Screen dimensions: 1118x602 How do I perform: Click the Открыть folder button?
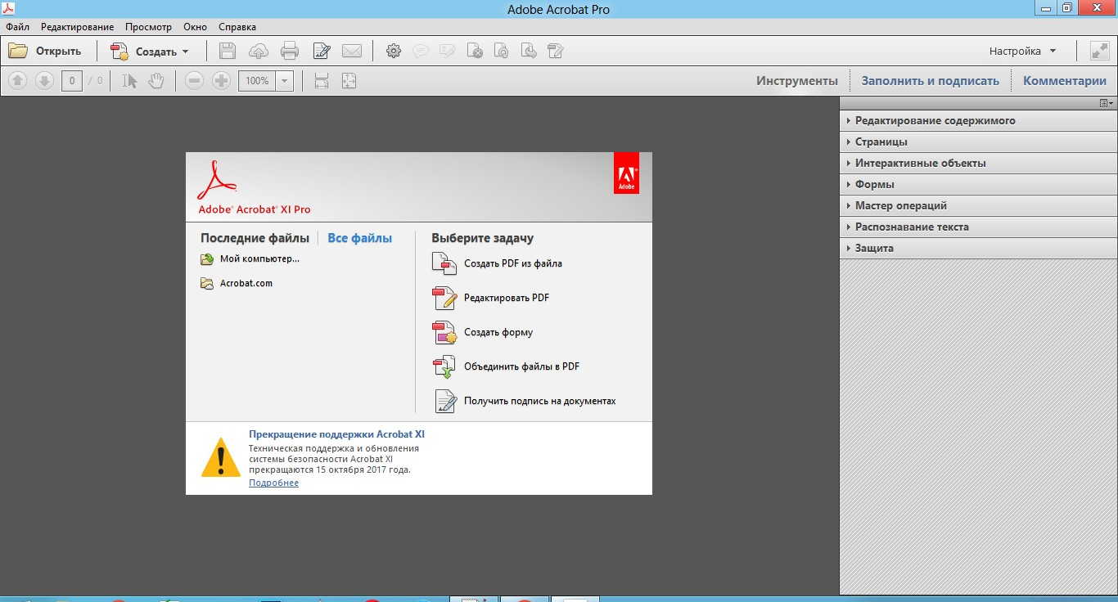45,51
